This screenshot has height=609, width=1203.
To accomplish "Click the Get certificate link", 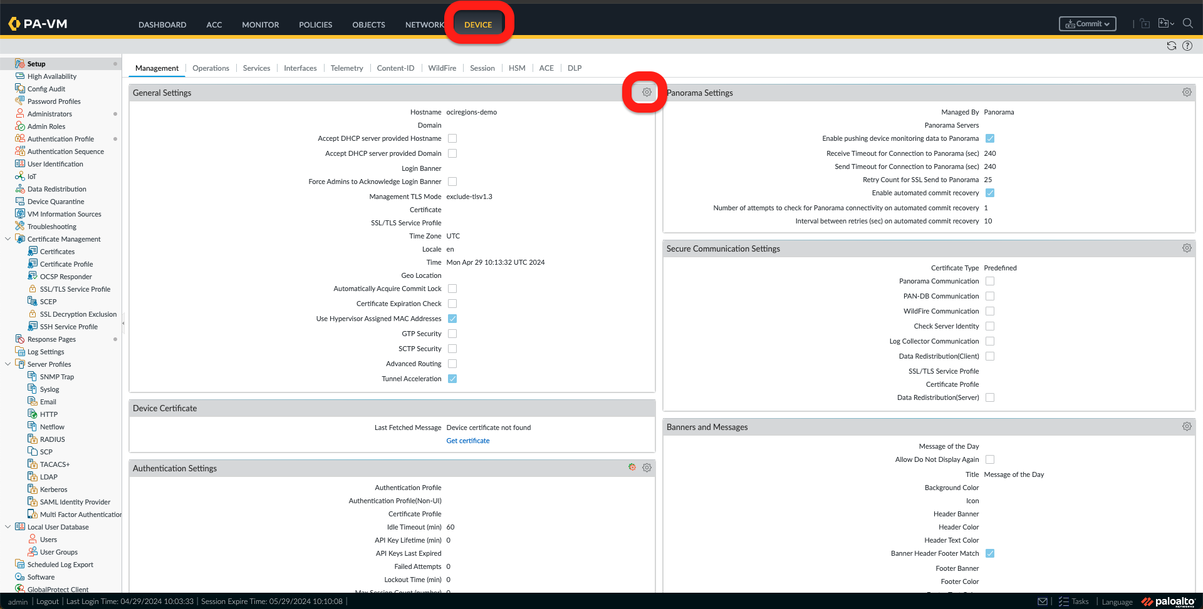I will coord(467,440).
